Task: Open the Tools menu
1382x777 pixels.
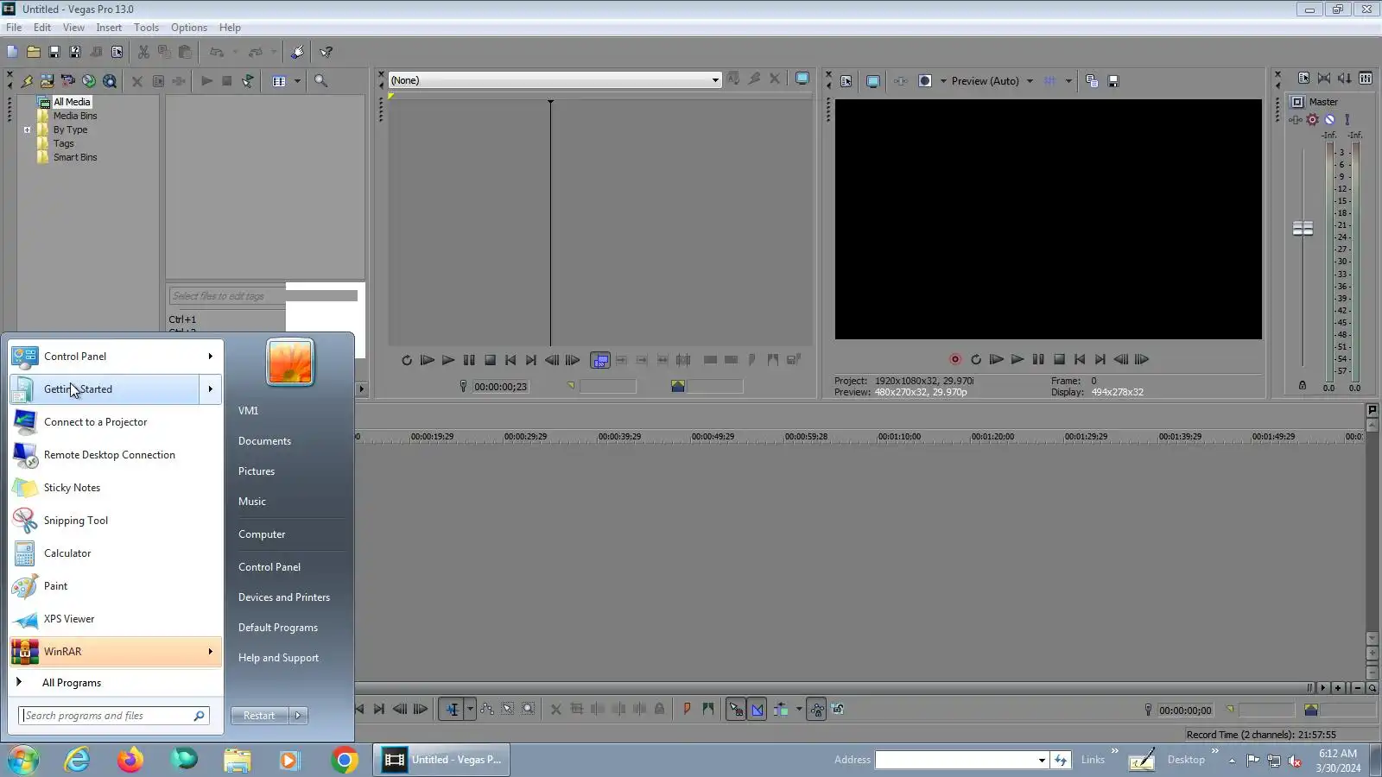Action: click(146, 28)
